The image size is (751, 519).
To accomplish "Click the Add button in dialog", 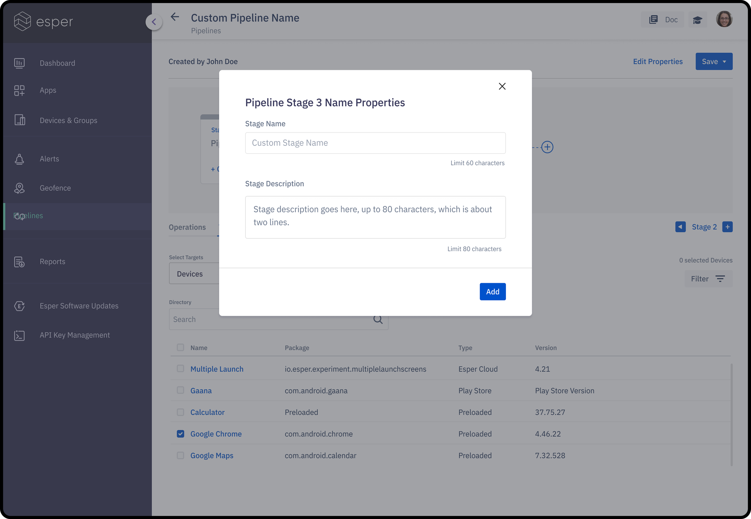I will [x=492, y=292].
